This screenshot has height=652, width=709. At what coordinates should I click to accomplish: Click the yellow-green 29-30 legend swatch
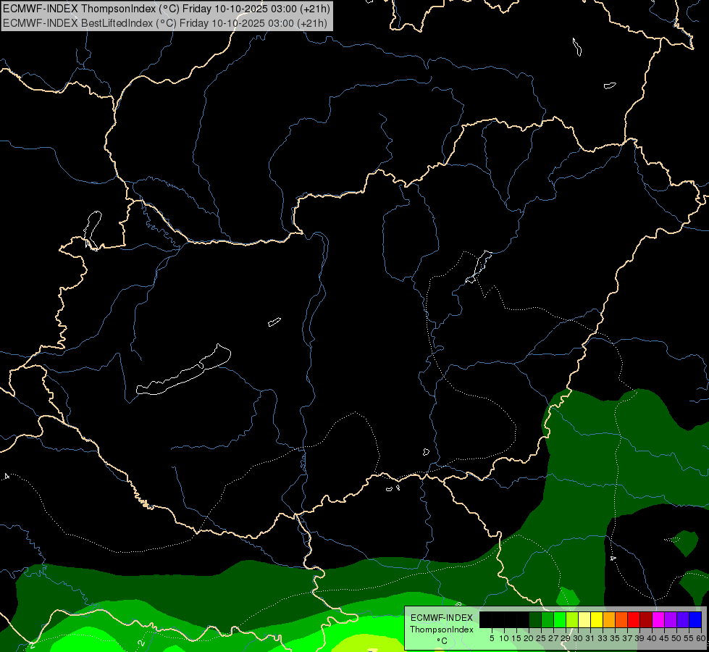tap(572, 620)
